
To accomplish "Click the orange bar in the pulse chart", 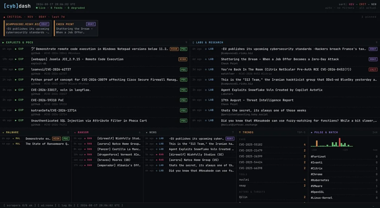I will 317,144.
